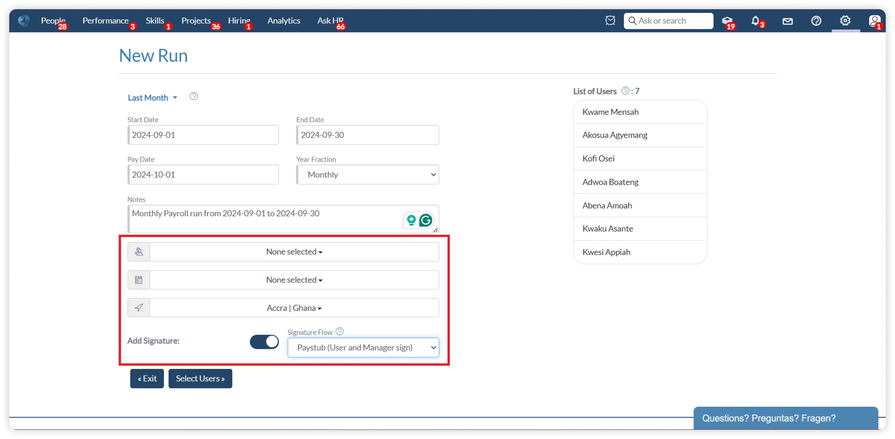The height and width of the screenshot is (439, 895).
Task: Open the Accra | Ghana location dropdown
Action: (294, 308)
